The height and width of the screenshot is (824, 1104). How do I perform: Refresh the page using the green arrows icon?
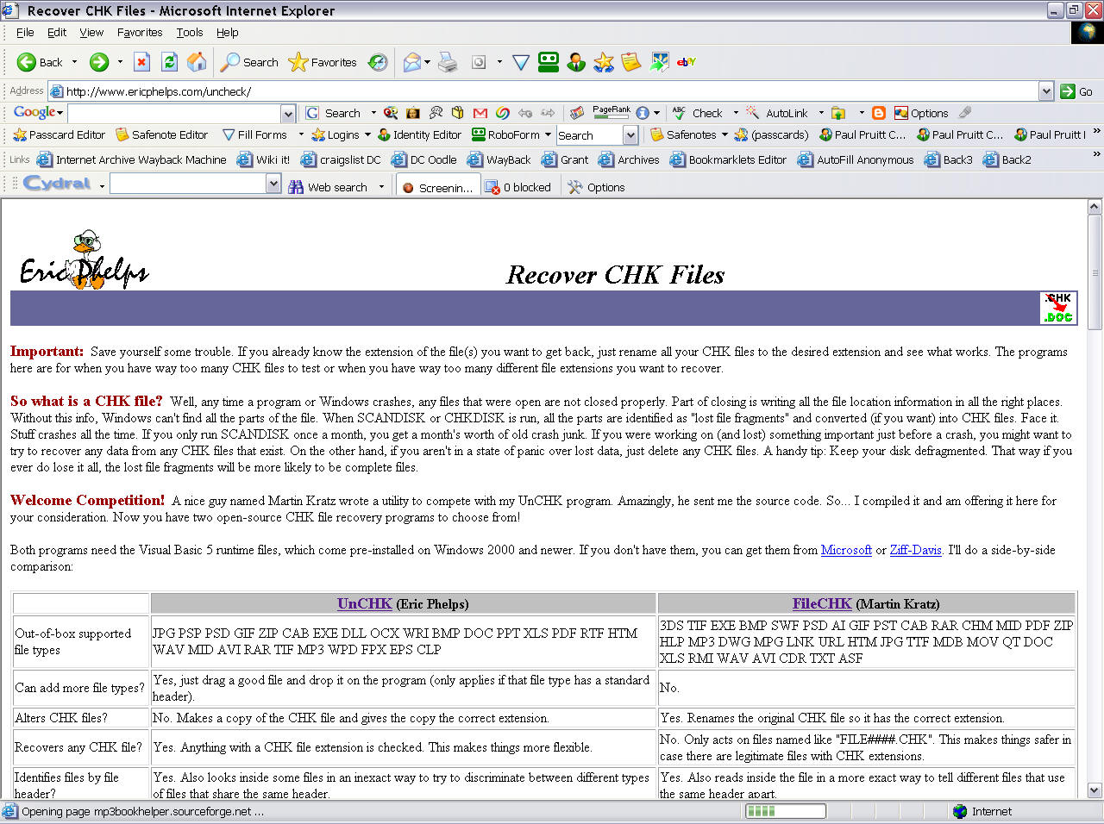[170, 62]
